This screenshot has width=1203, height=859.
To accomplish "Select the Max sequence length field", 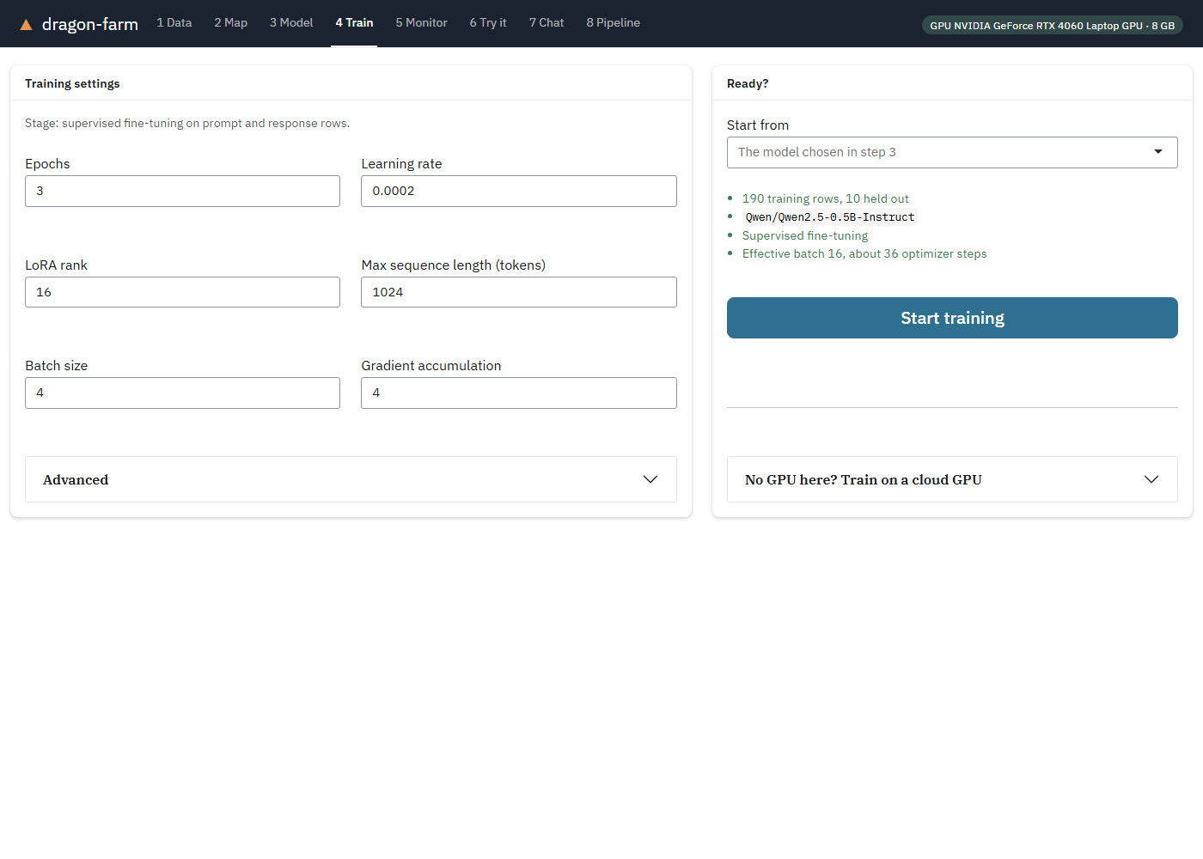I will click(x=519, y=292).
